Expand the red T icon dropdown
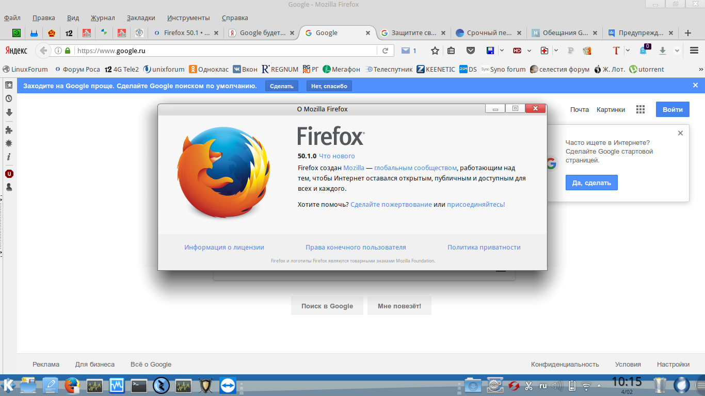 (628, 51)
